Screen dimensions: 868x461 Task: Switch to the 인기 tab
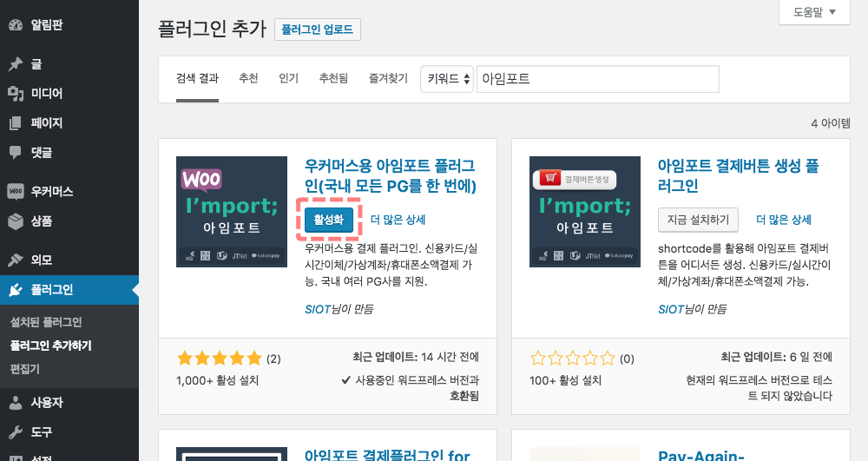click(288, 79)
